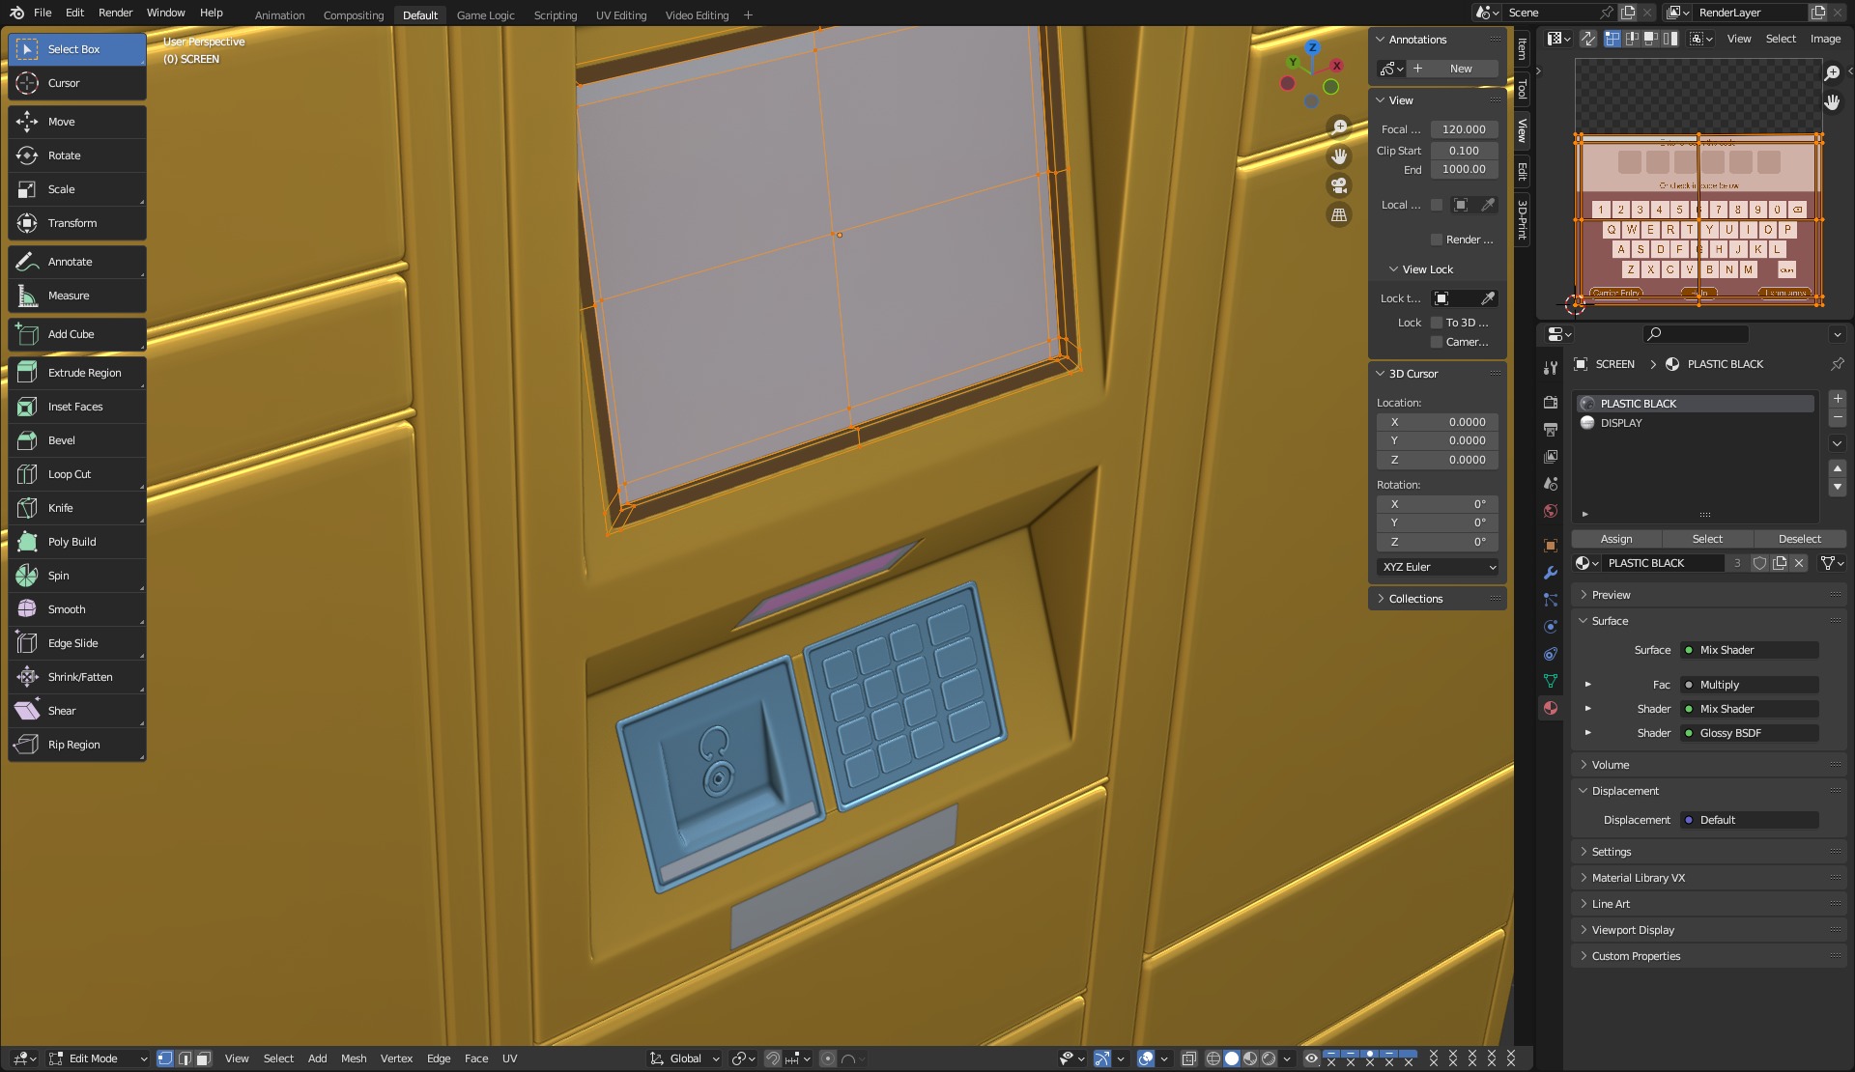The width and height of the screenshot is (1855, 1072).
Task: Expand the Preview panel
Action: [1708, 595]
